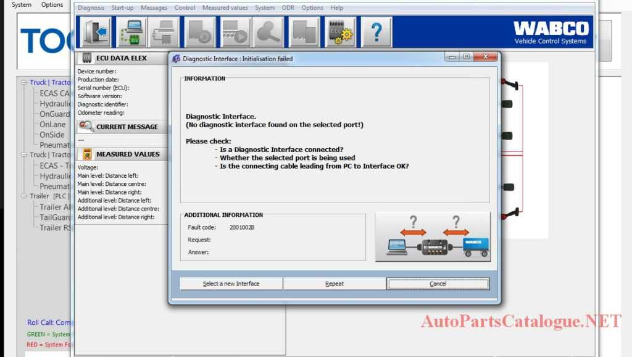Collapse the Trailer [PLC] tree node
Viewport: 632px width, 357px height.
[23, 195]
